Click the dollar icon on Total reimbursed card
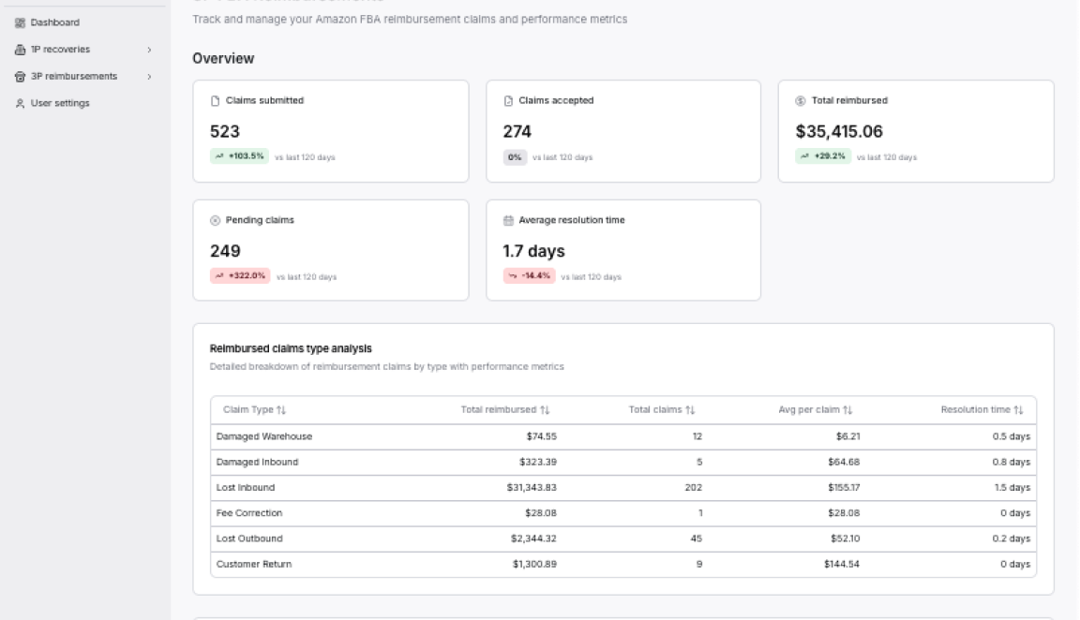The height and width of the screenshot is (620, 1080). tap(801, 100)
